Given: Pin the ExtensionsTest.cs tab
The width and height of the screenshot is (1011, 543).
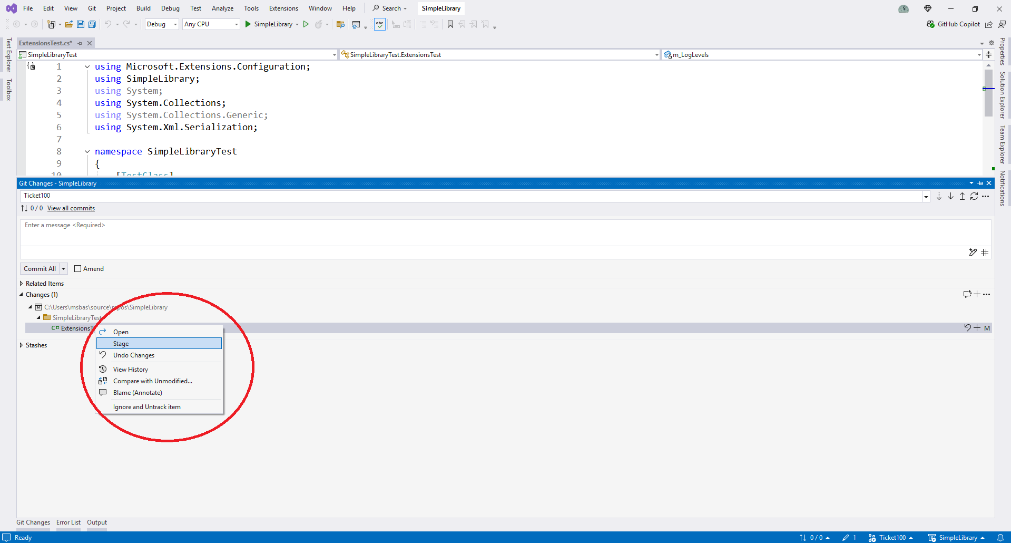Looking at the screenshot, I should coord(80,43).
